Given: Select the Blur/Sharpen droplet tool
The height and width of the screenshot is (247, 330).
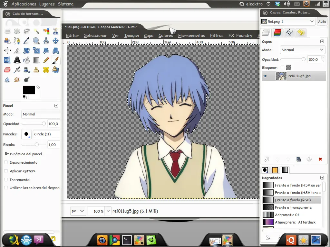Looking at the screenshot, I should pyautogui.click(x=7, y=80).
